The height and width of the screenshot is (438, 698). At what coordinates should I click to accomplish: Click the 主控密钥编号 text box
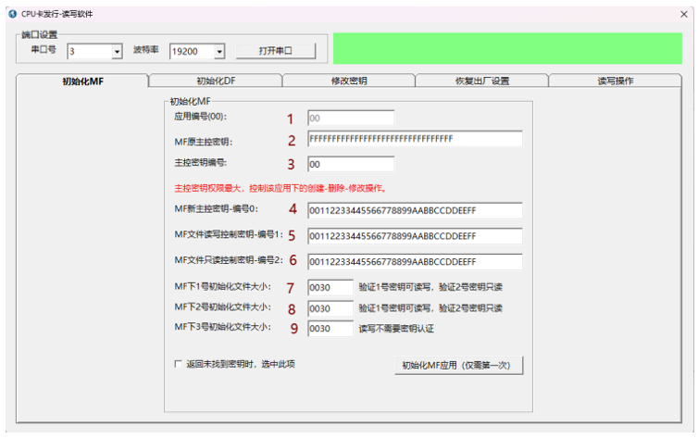coord(350,164)
